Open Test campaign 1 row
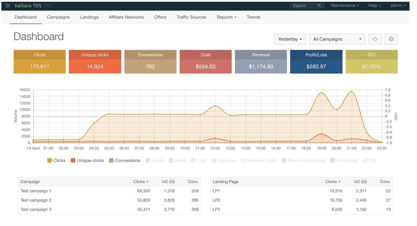Screen dimensions: 417x226 tap(110, 191)
